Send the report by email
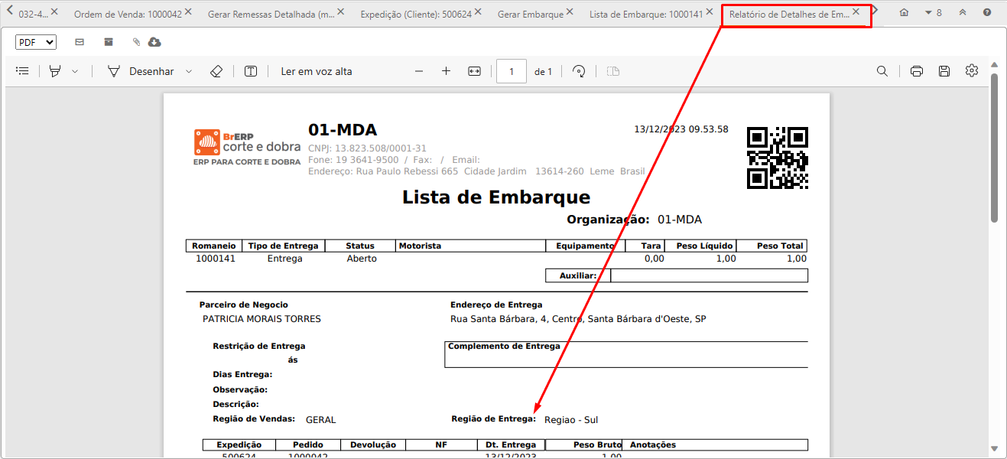 click(x=79, y=42)
